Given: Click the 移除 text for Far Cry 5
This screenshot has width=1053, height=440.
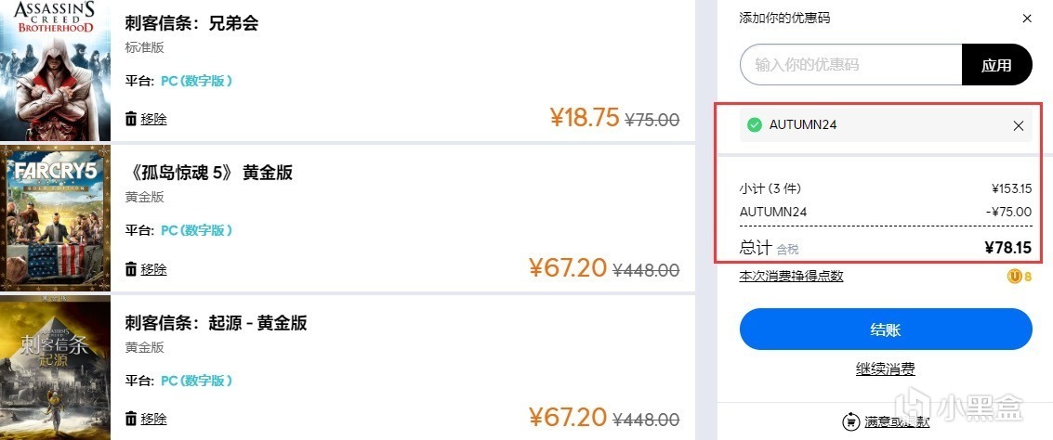Looking at the screenshot, I should click(x=153, y=269).
